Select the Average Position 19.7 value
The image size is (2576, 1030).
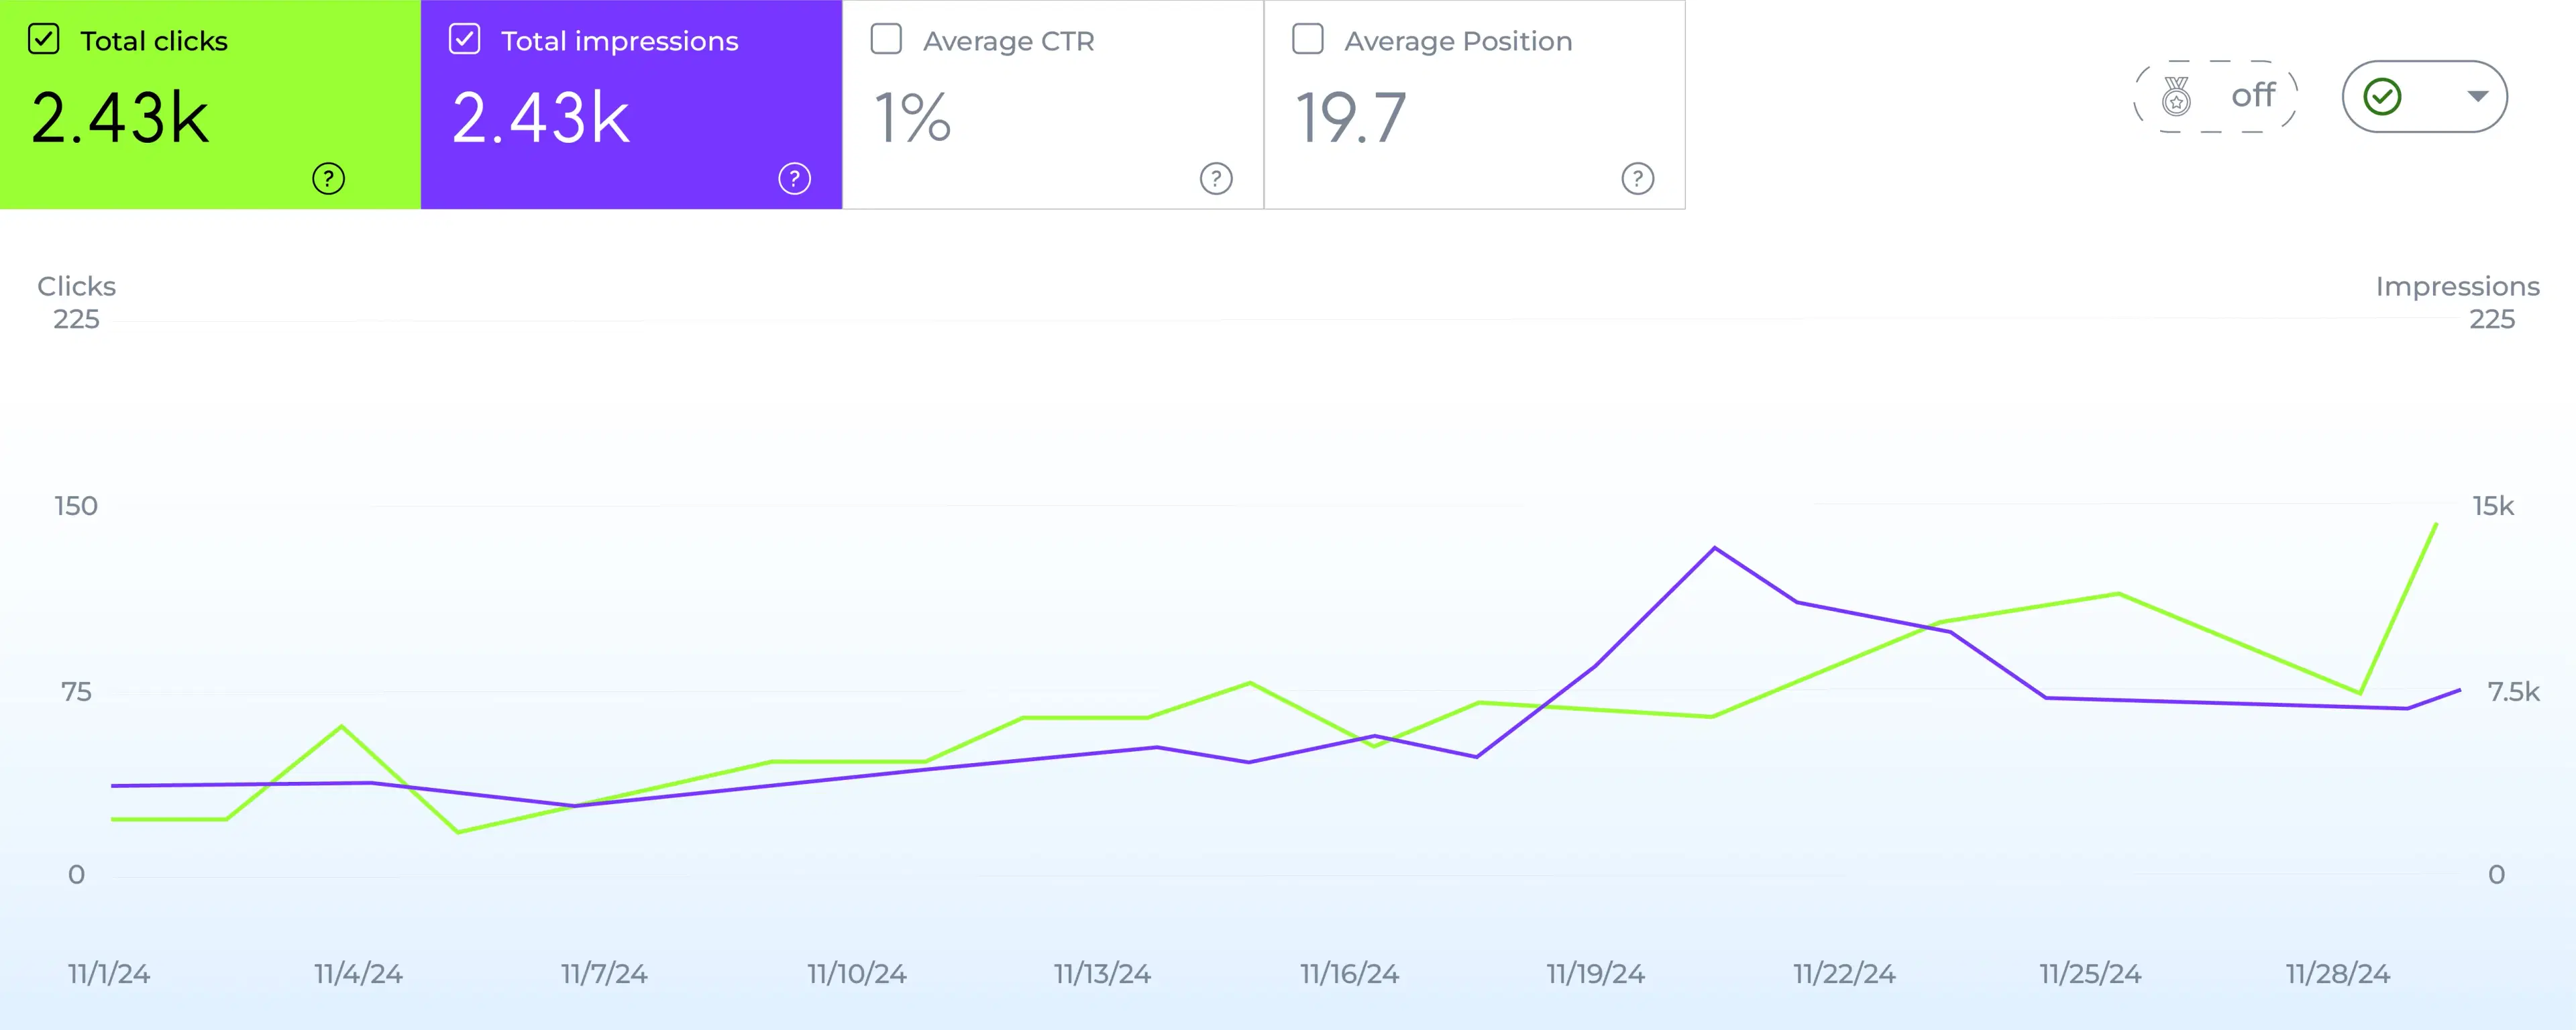coord(1351,118)
